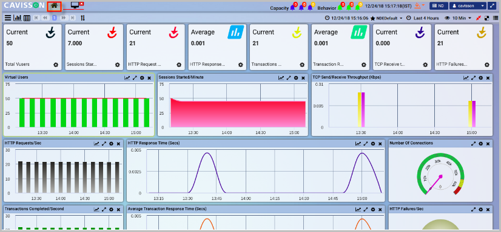The image size is (501, 232).
Task: Open settings gear on Total Vusers card
Action: (56, 65)
